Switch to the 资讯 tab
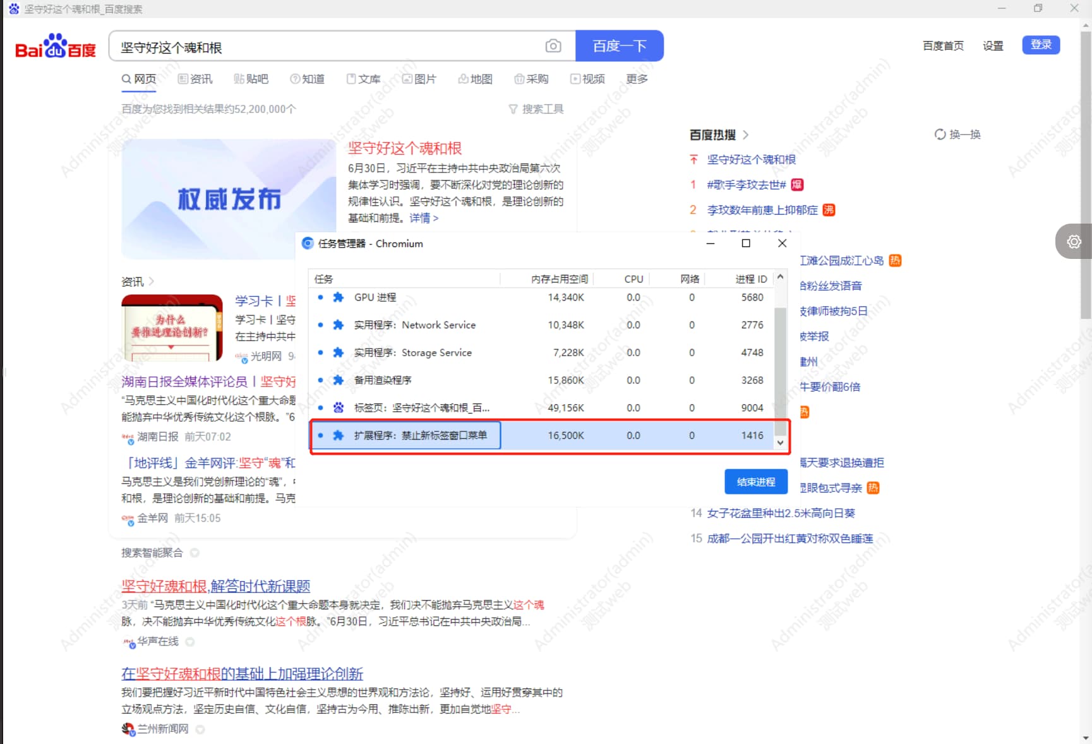This screenshot has height=744, width=1092. pos(195,79)
